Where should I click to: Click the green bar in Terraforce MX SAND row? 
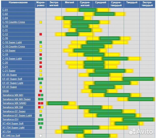pyautogui.click(x=58, y=103)
